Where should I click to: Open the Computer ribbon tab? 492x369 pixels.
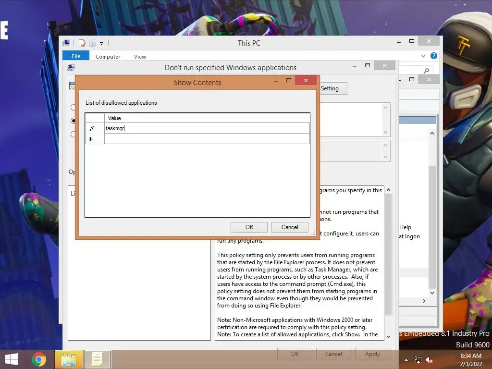[x=108, y=57]
